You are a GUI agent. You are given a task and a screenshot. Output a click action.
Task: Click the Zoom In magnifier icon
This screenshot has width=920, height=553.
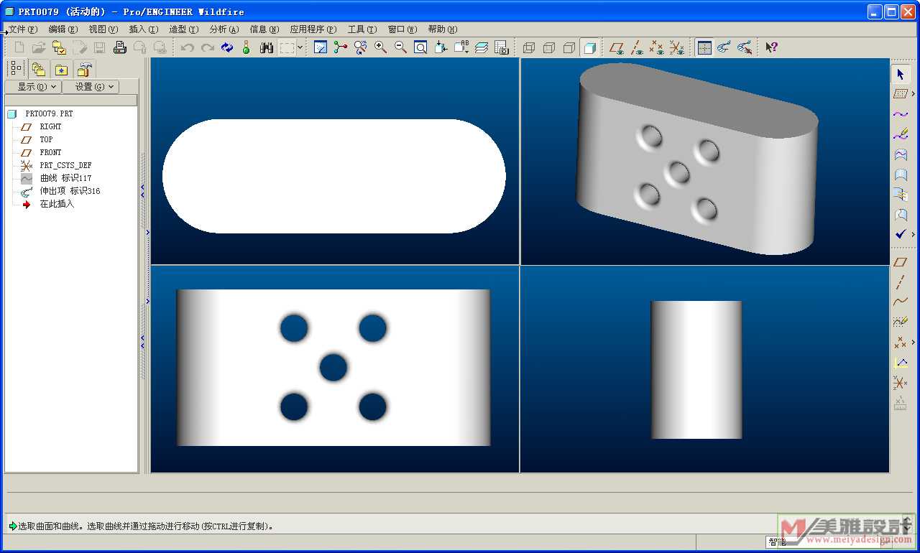click(380, 47)
